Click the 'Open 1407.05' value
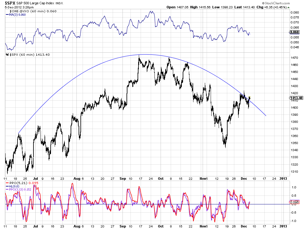This screenshot has height=229, width=304. click(x=177, y=7)
